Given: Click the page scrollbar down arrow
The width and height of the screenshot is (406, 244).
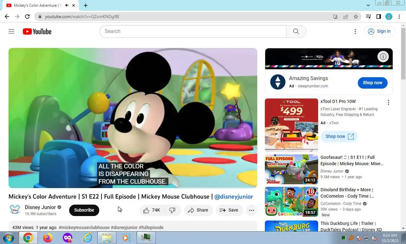Looking at the screenshot, I should tap(403, 228).
